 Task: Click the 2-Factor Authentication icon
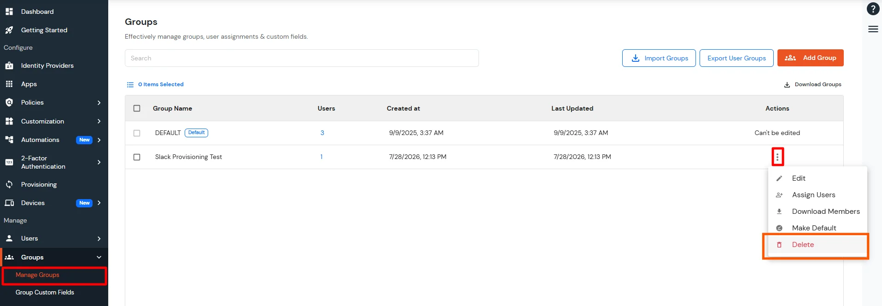tap(9, 162)
